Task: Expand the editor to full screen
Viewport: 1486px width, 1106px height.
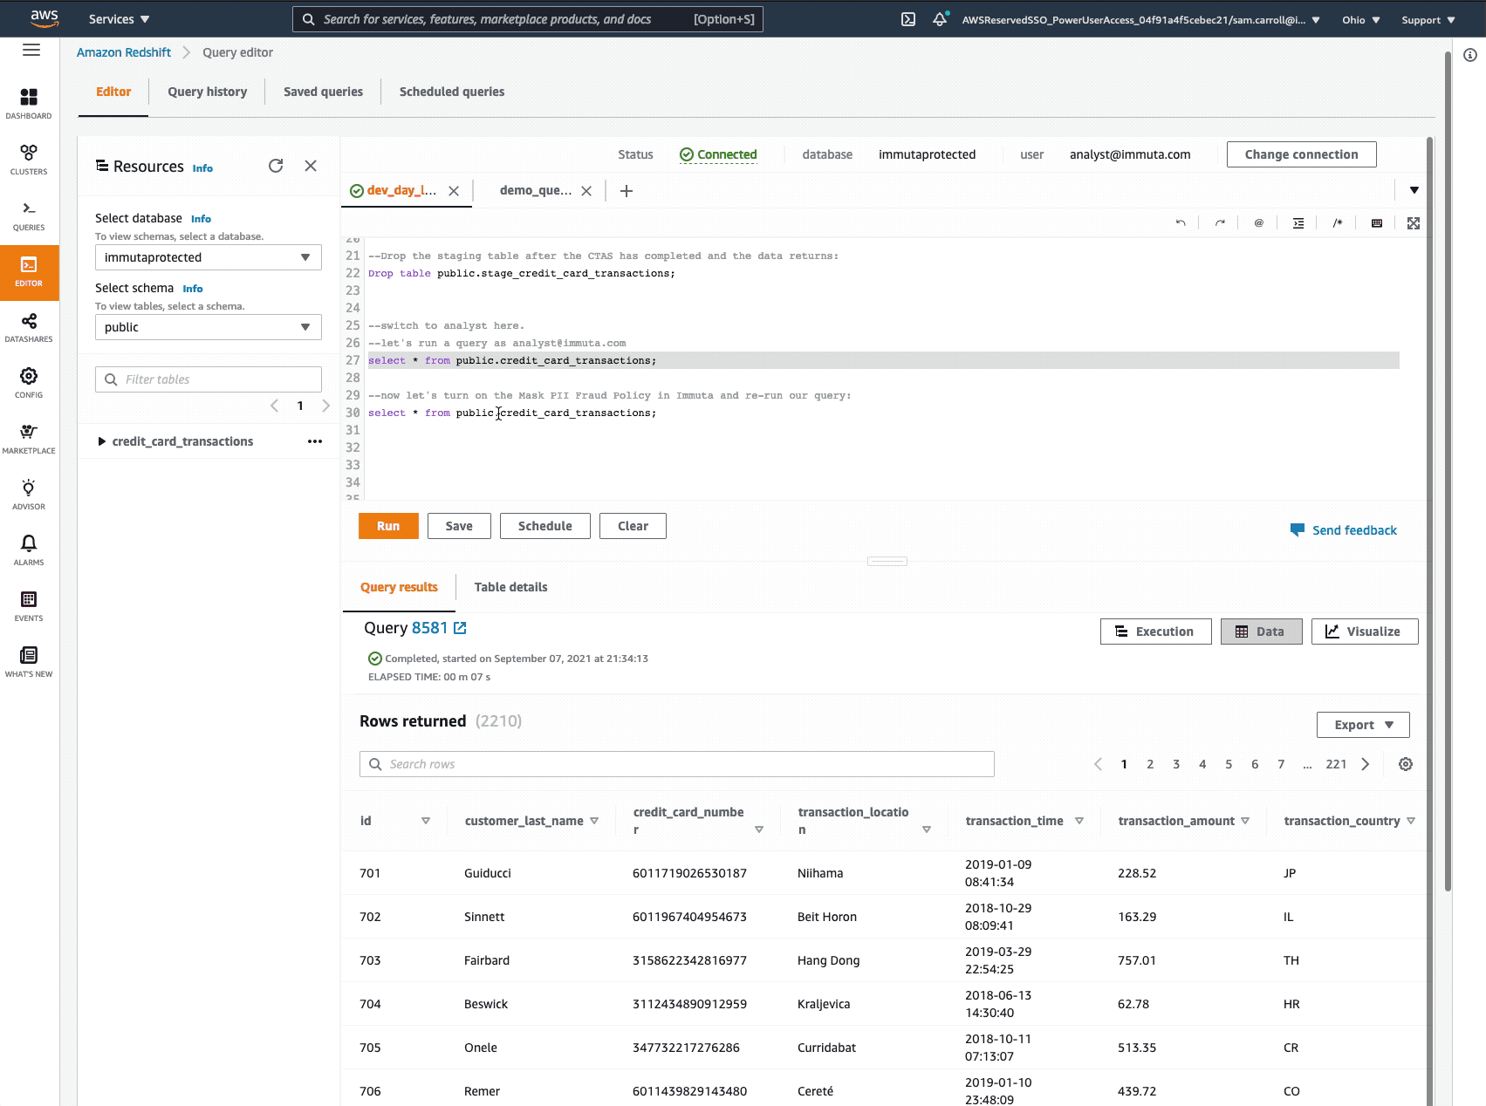Action: point(1414,223)
